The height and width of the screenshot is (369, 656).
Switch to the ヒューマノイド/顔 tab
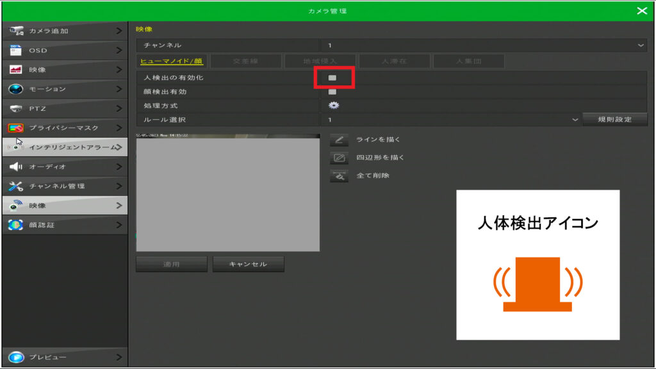coord(171,61)
